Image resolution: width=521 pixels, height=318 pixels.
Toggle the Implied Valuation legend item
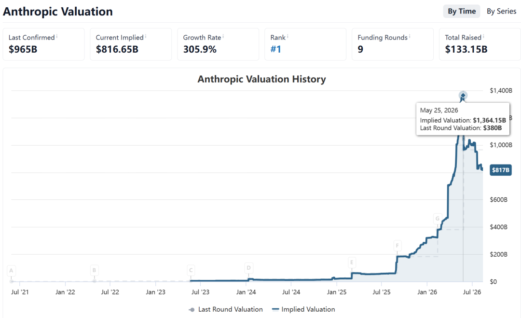(x=303, y=309)
